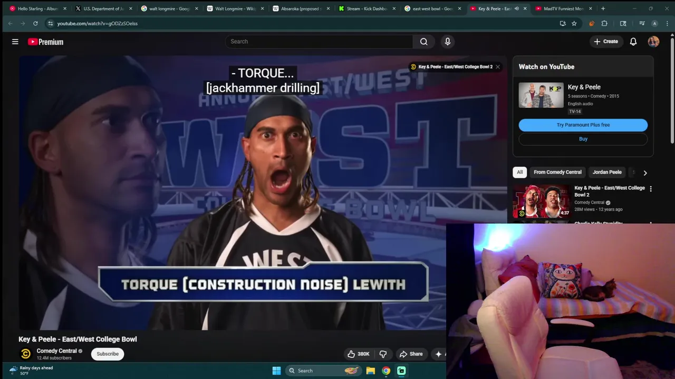
Task: Open the Rainy days ahead weather widget
Action: click(32, 371)
